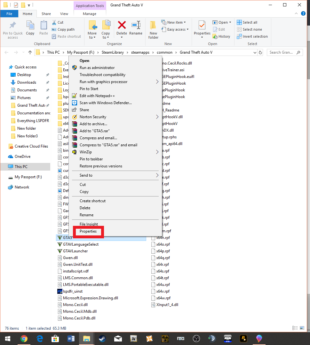Click the History ribbon button
The height and width of the screenshot is (345, 310).
pyautogui.click(x=221, y=36)
